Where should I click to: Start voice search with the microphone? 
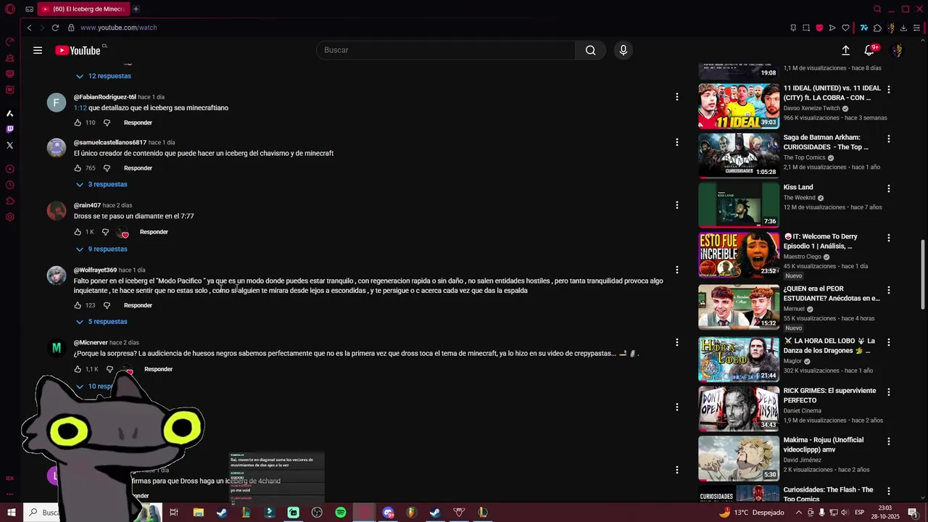pos(623,50)
